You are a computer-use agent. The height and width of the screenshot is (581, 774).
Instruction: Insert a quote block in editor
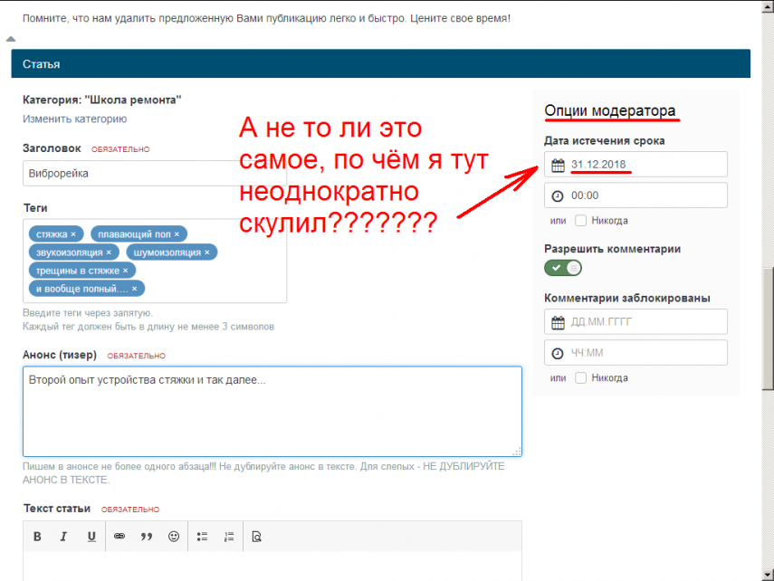[x=147, y=537]
